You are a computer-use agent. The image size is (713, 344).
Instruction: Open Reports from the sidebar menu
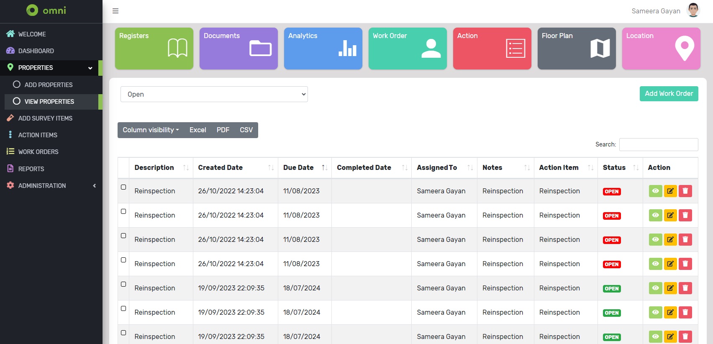point(31,169)
